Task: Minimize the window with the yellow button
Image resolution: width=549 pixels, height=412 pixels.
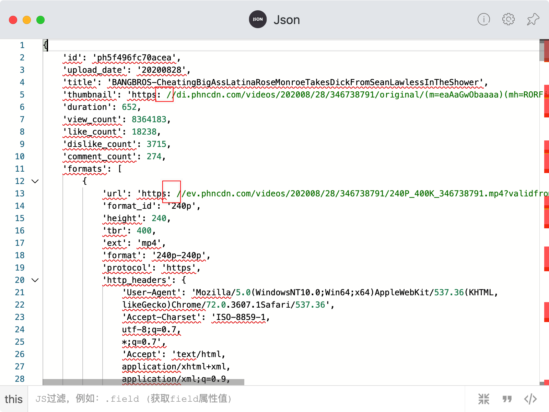Action: [27, 20]
